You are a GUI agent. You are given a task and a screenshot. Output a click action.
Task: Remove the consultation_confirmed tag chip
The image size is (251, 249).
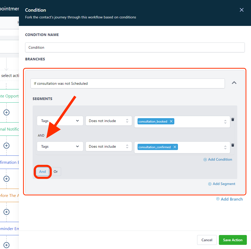click(x=175, y=147)
